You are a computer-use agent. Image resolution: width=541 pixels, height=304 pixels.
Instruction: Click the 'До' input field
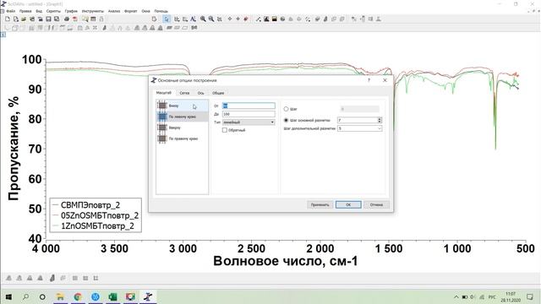click(249, 114)
